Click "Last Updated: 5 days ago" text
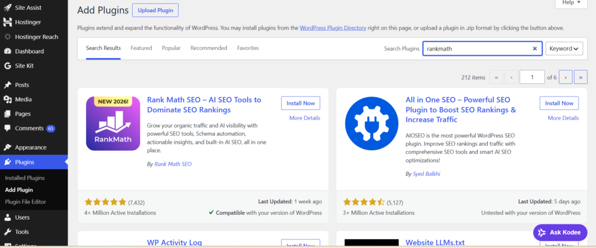 tap(549, 201)
